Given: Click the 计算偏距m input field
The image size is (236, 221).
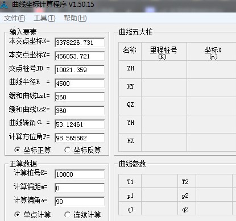Looking at the screenshot, I should pyautogui.click(x=80, y=188).
